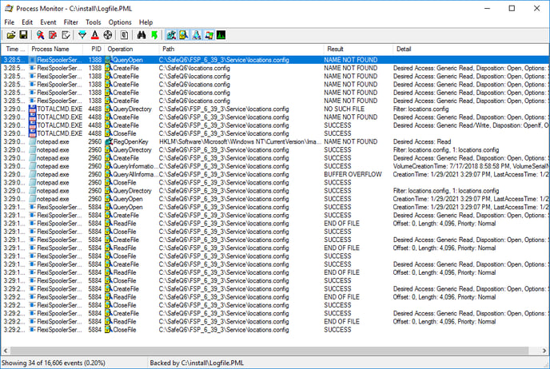
Task: Click the HKLM\Software\Microsoft registry path
Action: tap(241, 141)
